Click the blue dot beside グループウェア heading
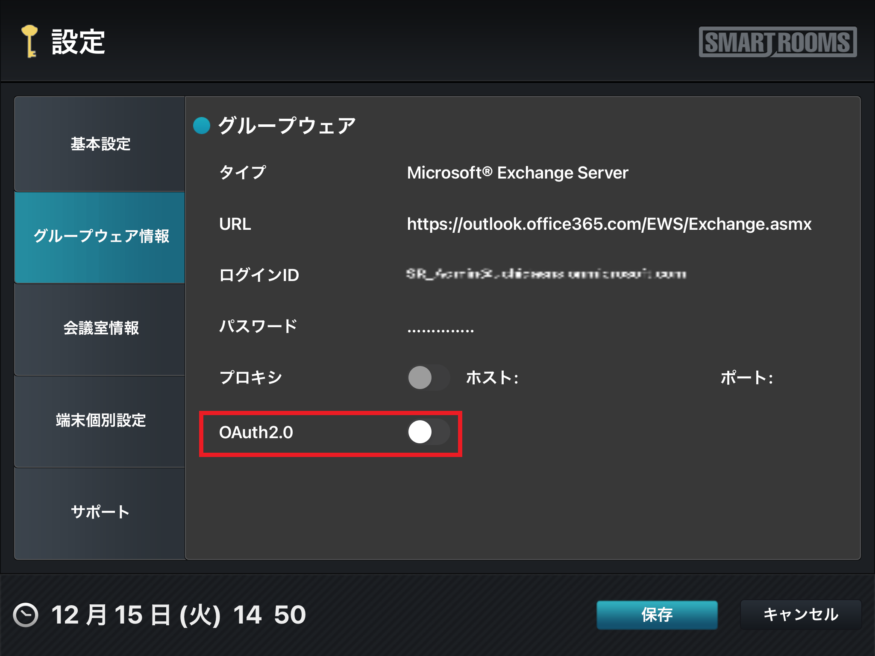875x656 pixels. [202, 126]
